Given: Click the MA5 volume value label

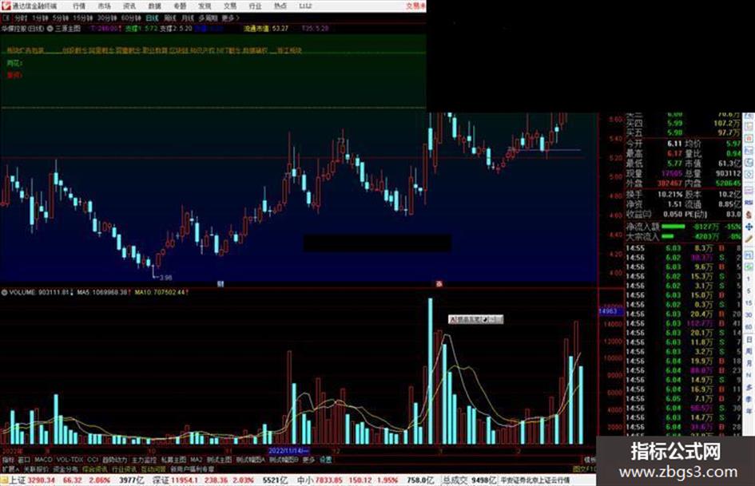Looking at the screenshot, I should pyautogui.click(x=104, y=292).
